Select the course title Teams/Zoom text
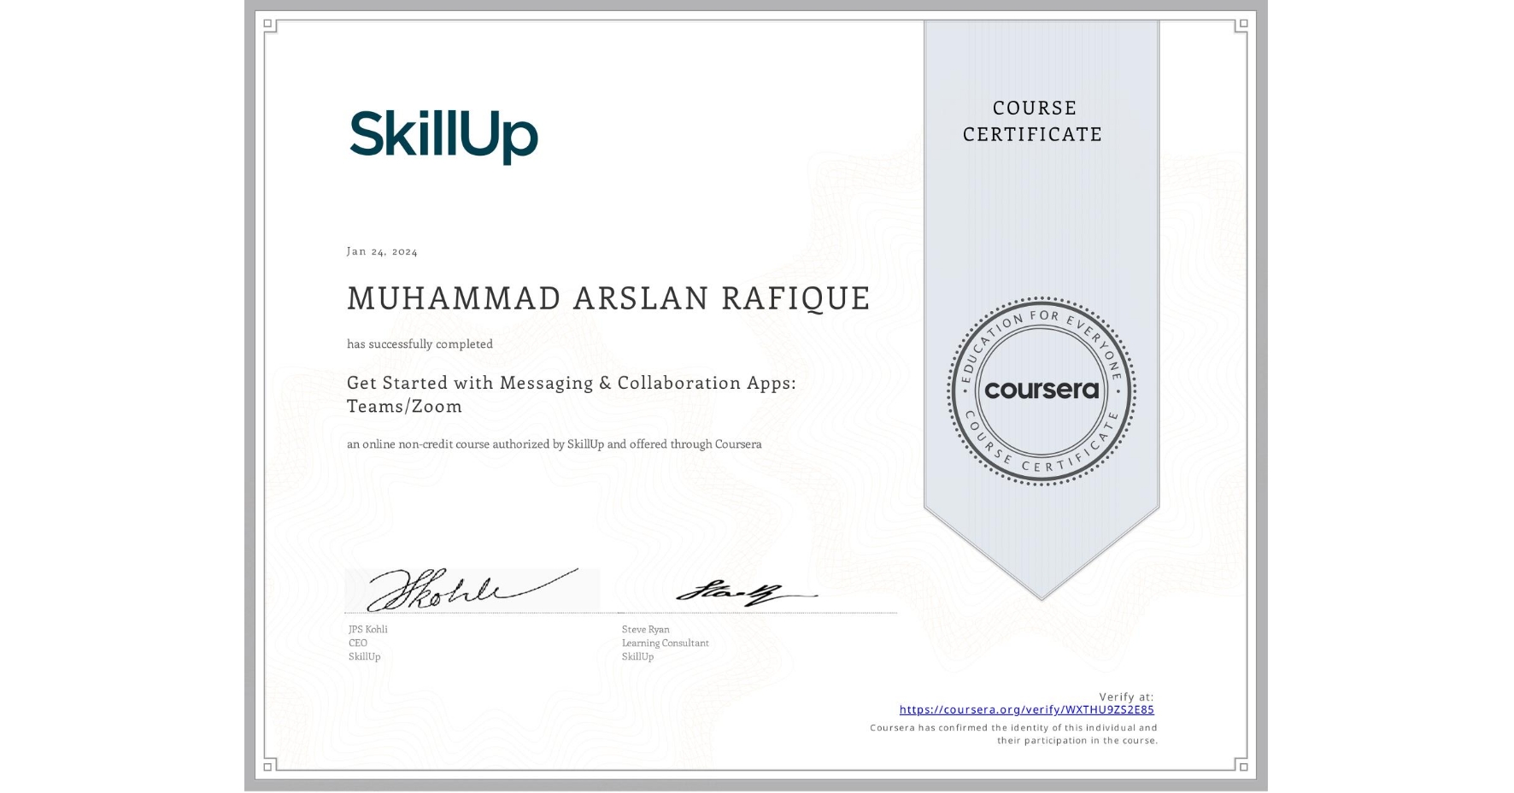This screenshot has width=1514, height=793. tap(404, 406)
